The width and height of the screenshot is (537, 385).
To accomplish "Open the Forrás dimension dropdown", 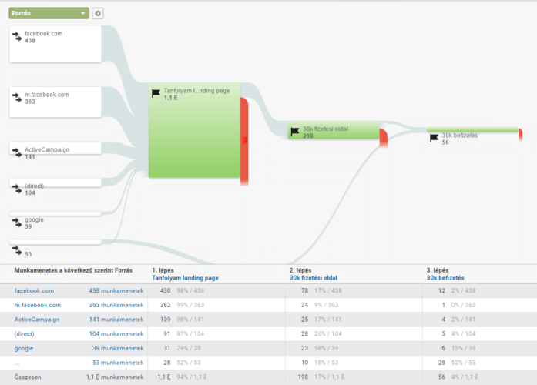I will [49, 13].
